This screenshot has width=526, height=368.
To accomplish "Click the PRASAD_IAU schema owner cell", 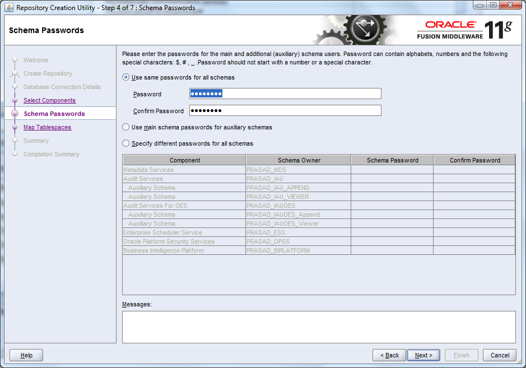I will click(299, 179).
